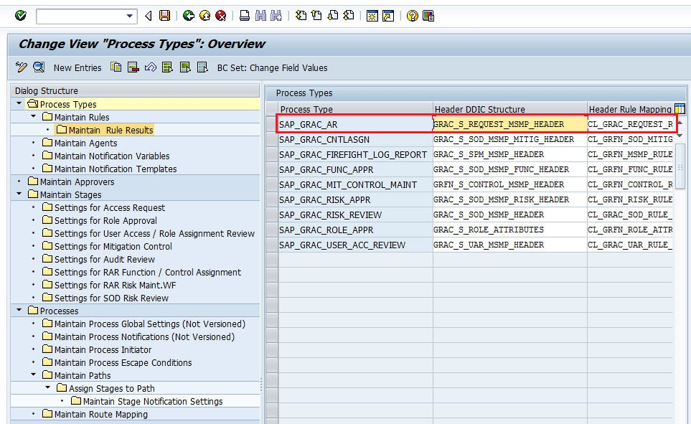The width and height of the screenshot is (691, 424).
Task: Collapse the Maintain Stages tree node
Action: coord(19,194)
